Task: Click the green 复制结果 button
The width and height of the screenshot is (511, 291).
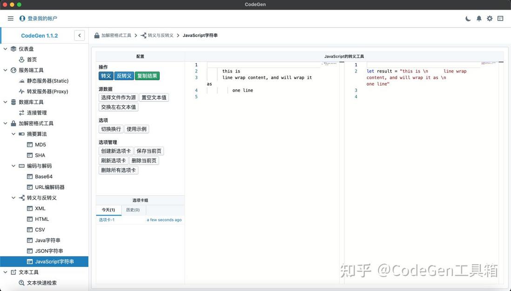Action: tap(148, 76)
